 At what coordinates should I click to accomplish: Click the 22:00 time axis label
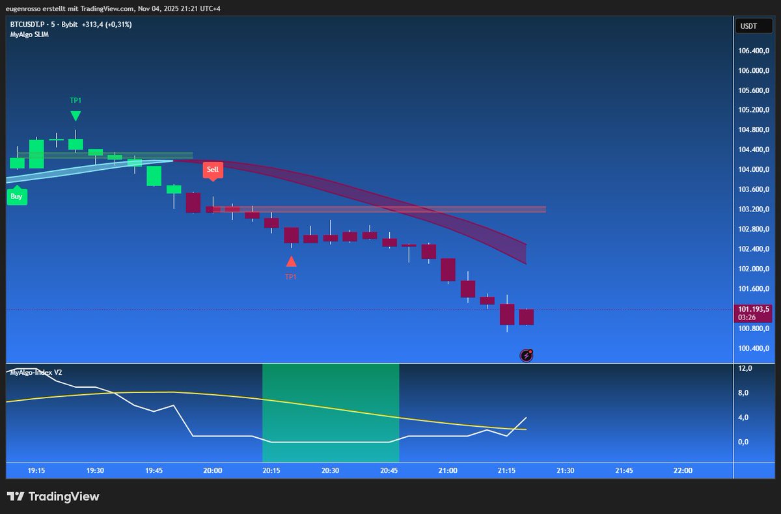[683, 470]
